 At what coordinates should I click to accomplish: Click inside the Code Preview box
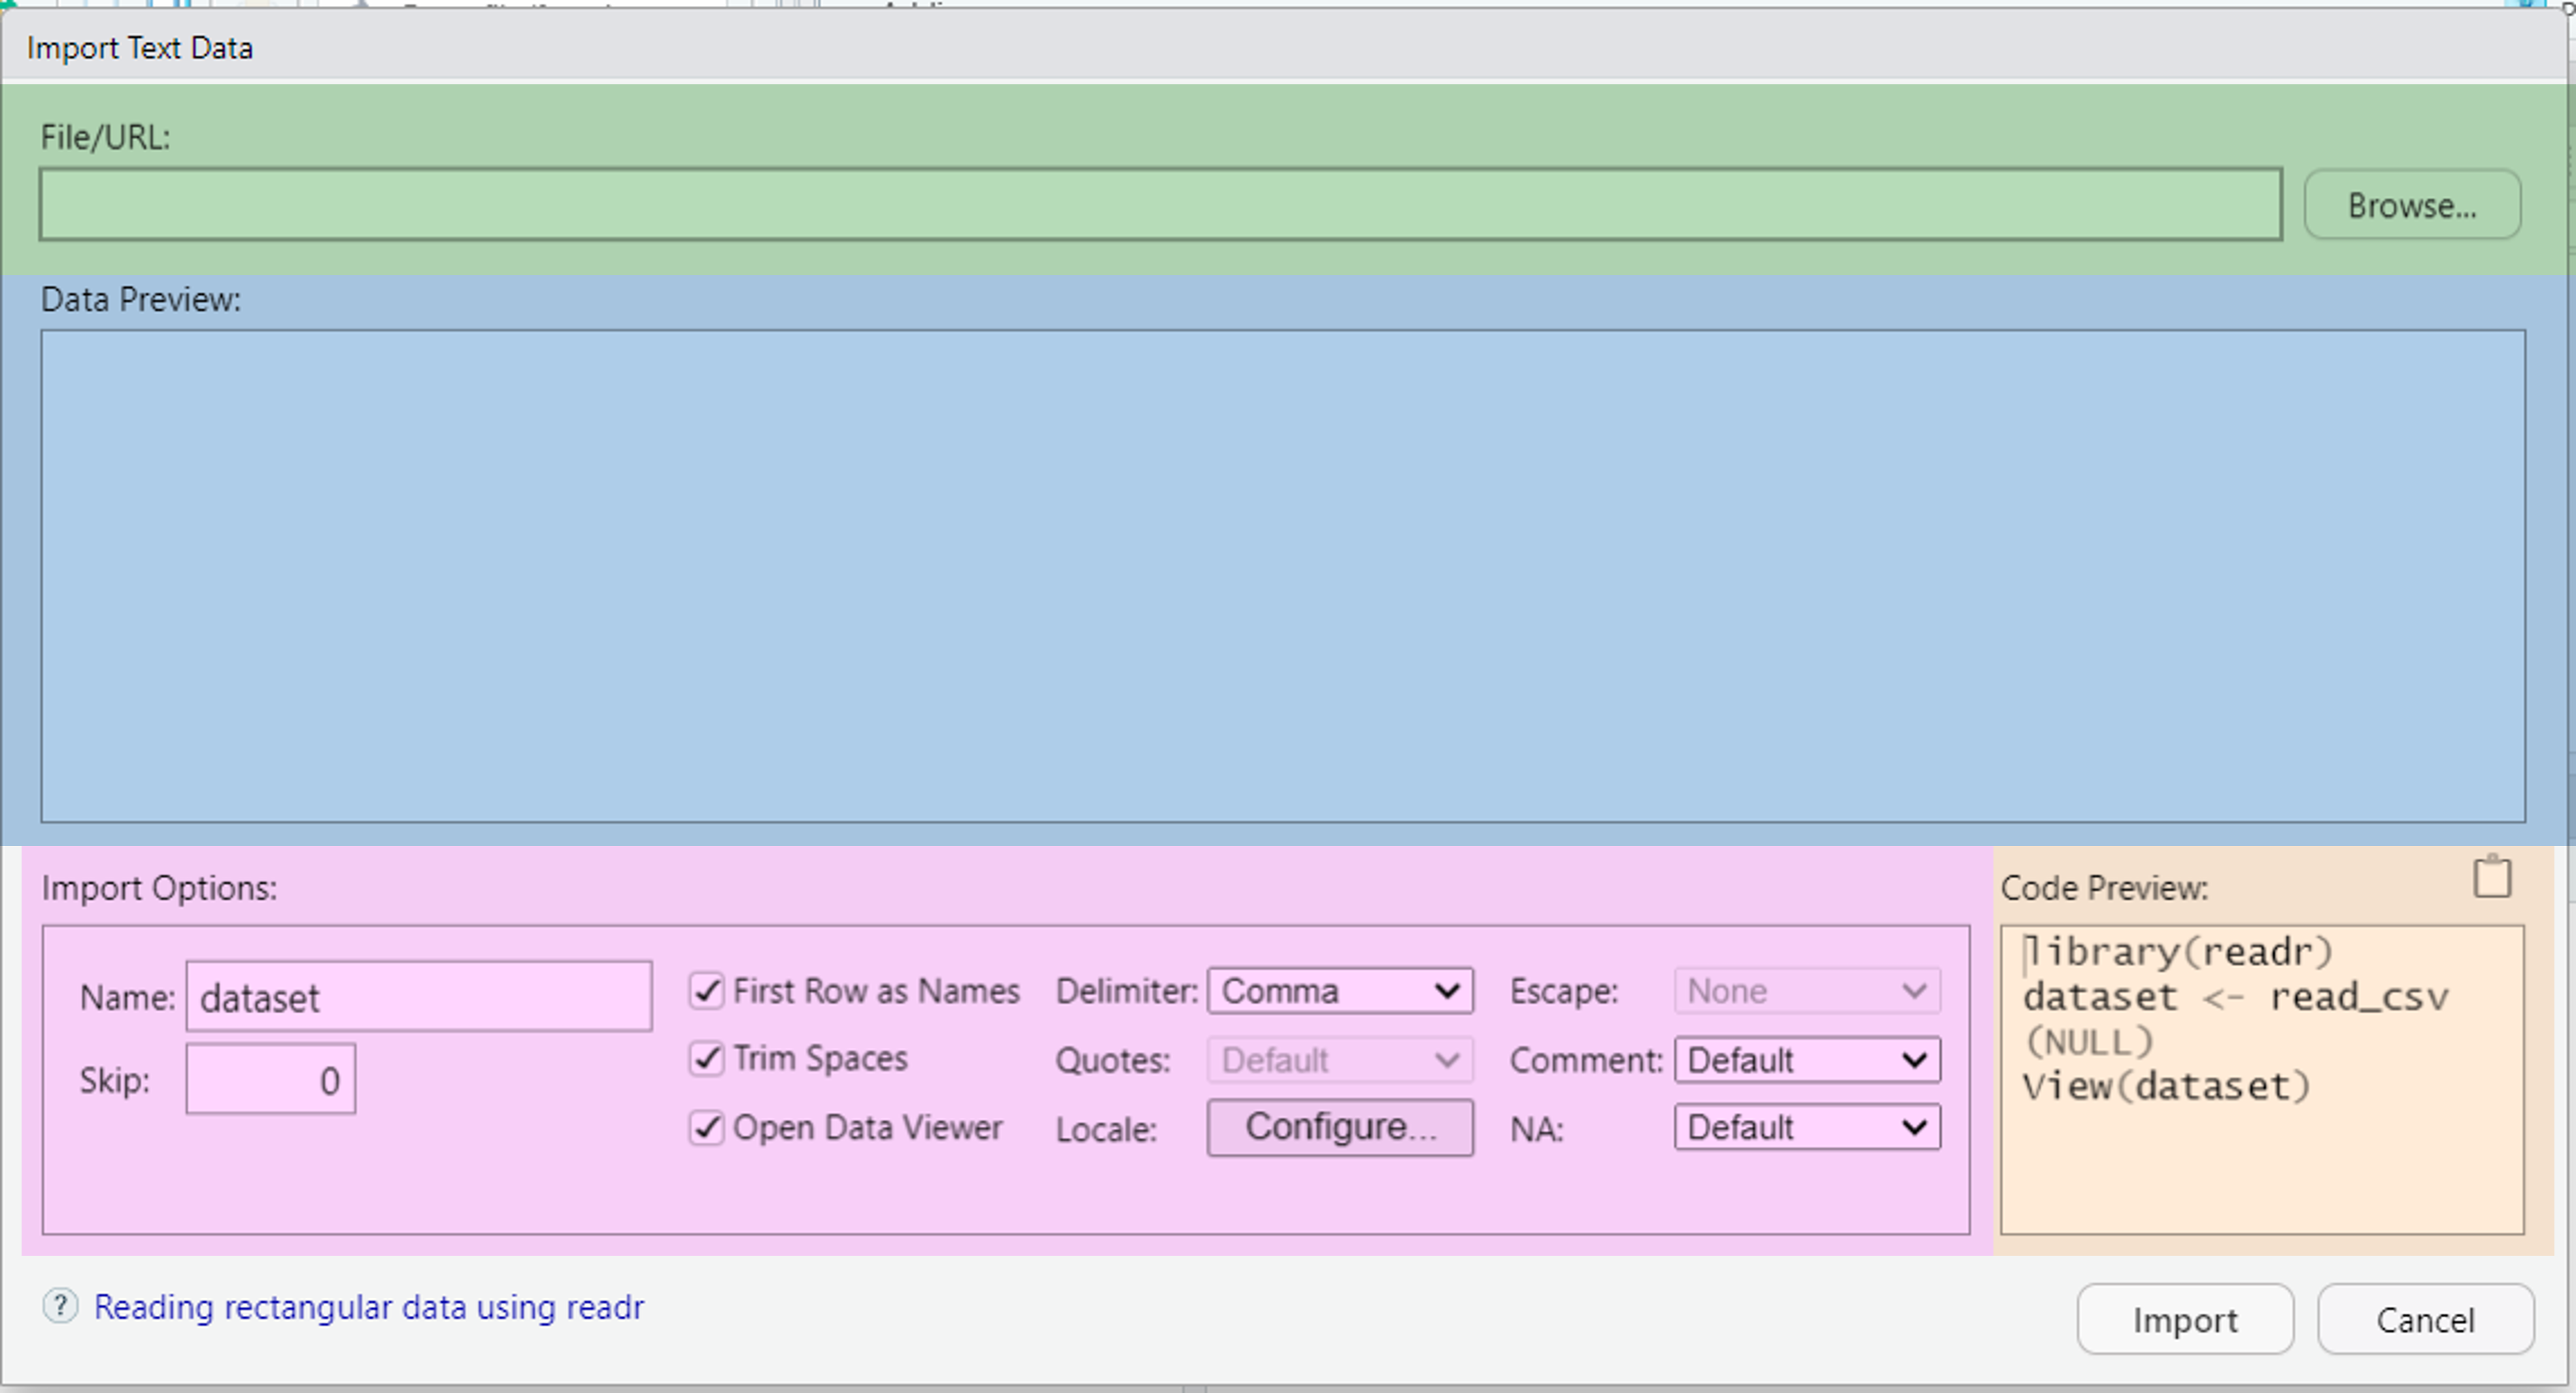2262,1150
